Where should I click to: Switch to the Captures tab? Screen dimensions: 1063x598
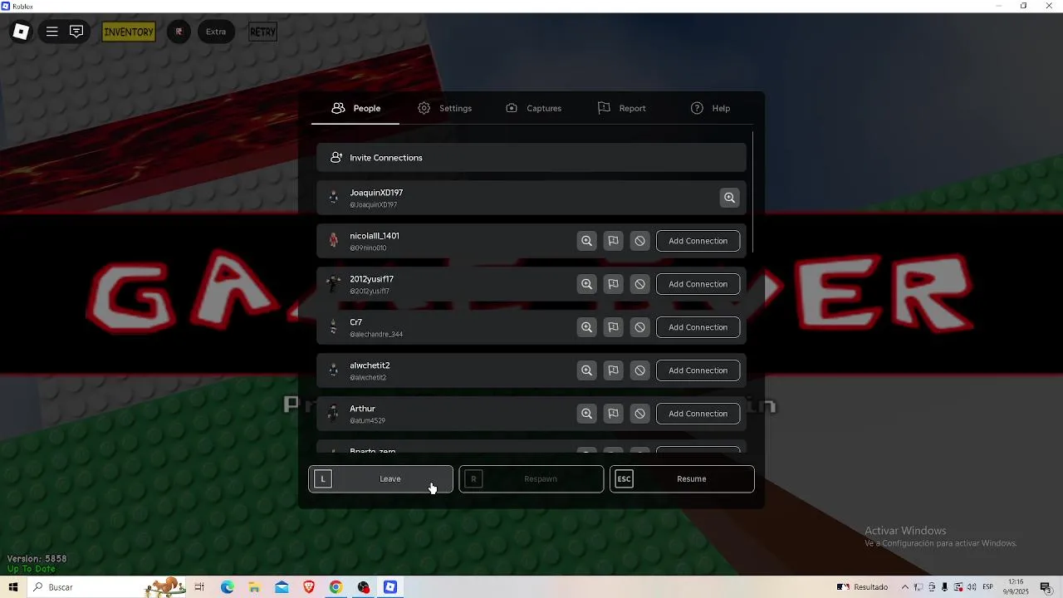(533, 108)
